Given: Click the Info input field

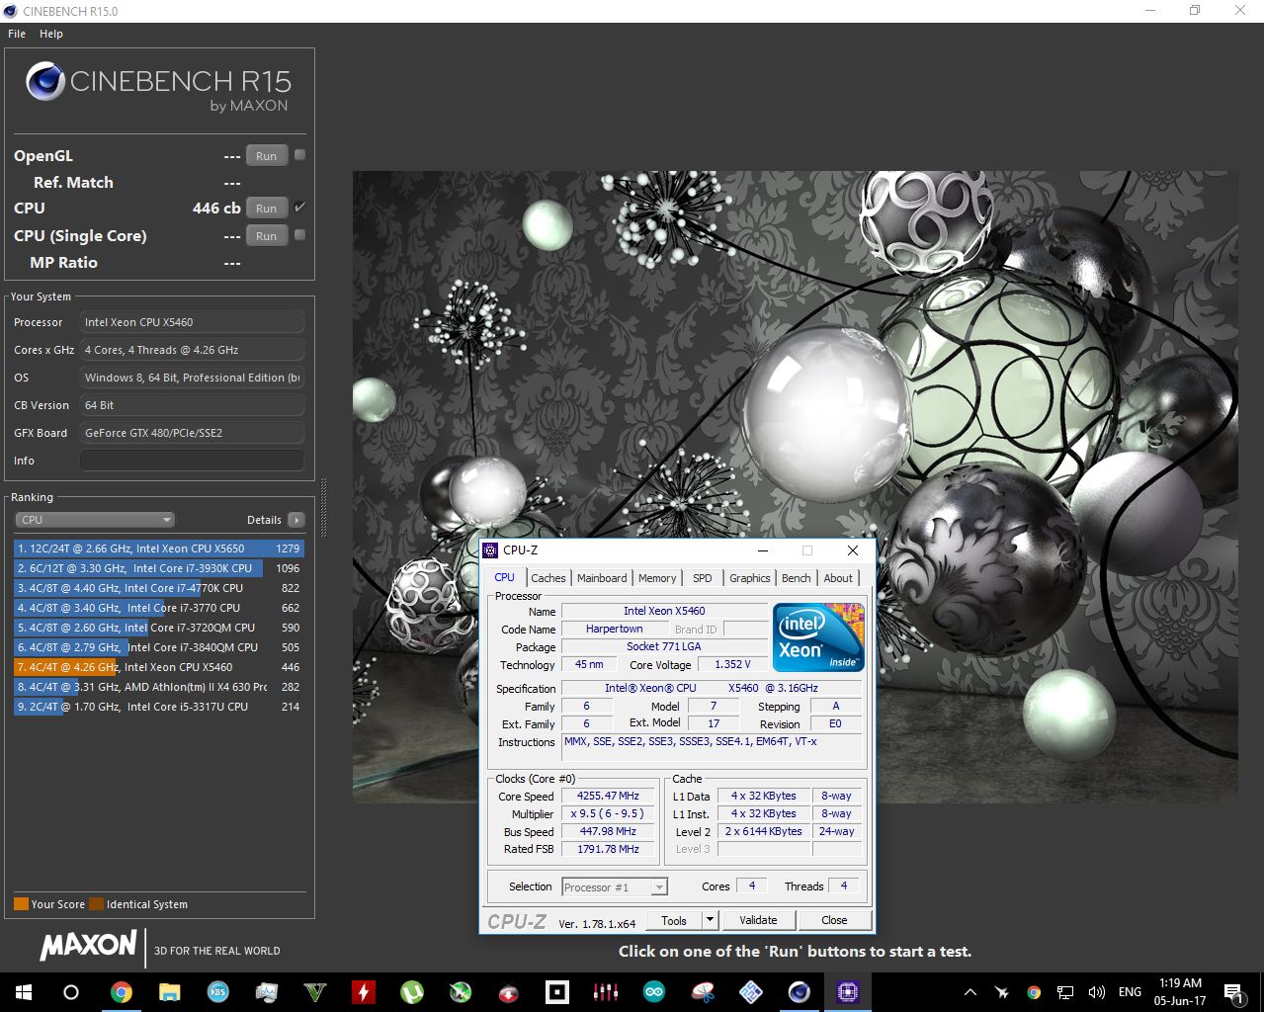Looking at the screenshot, I should pos(192,461).
